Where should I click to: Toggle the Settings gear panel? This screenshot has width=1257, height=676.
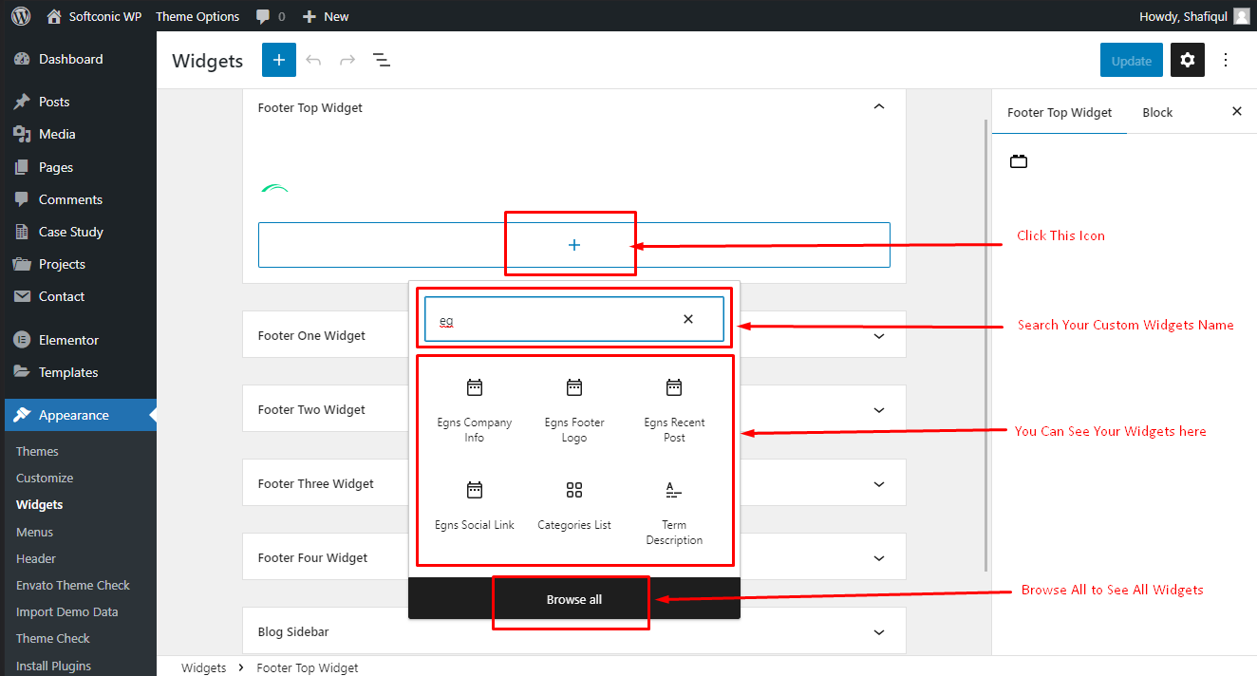(1188, 60)
